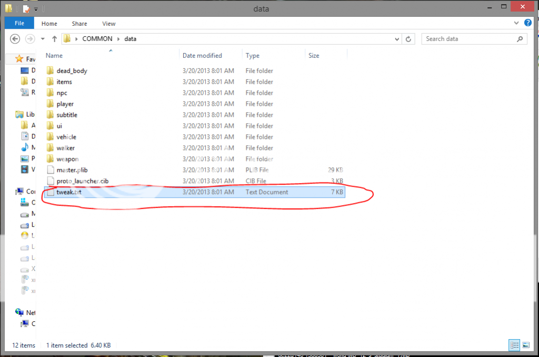Refresh the current folder view
This screenshot has width=539, height=357.
[409, 39]
